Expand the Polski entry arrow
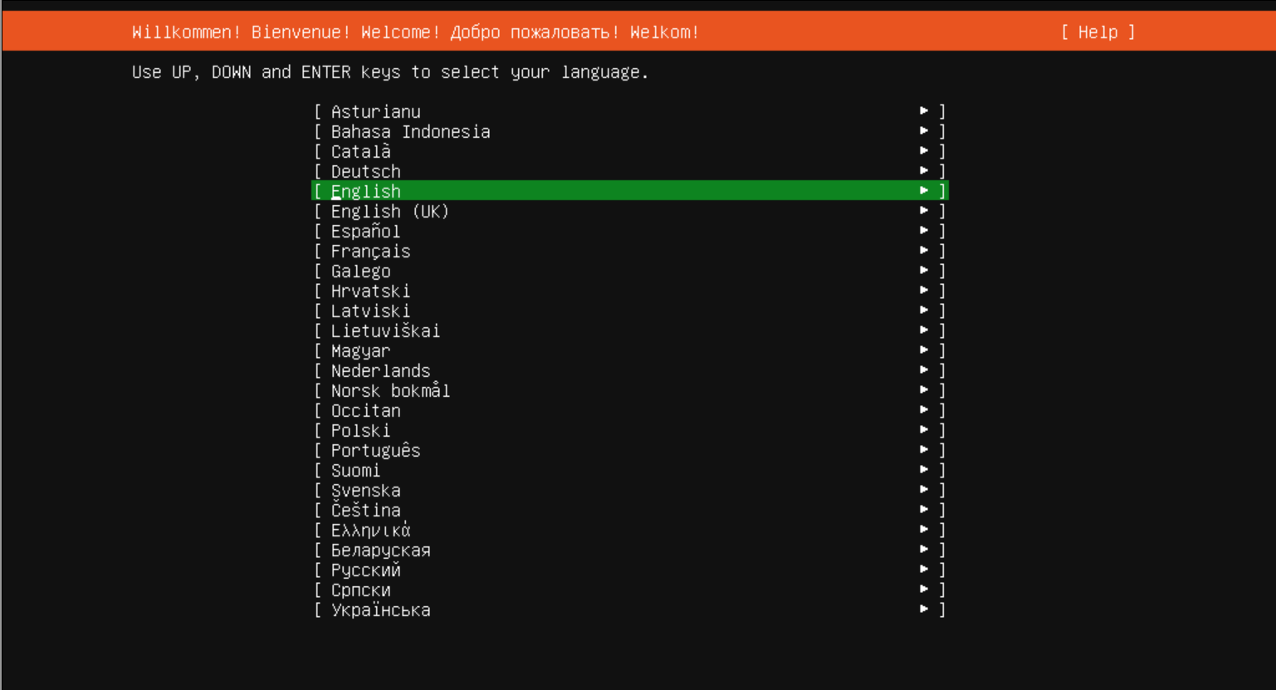This screenshot has height=690, width=1276. 924,430
